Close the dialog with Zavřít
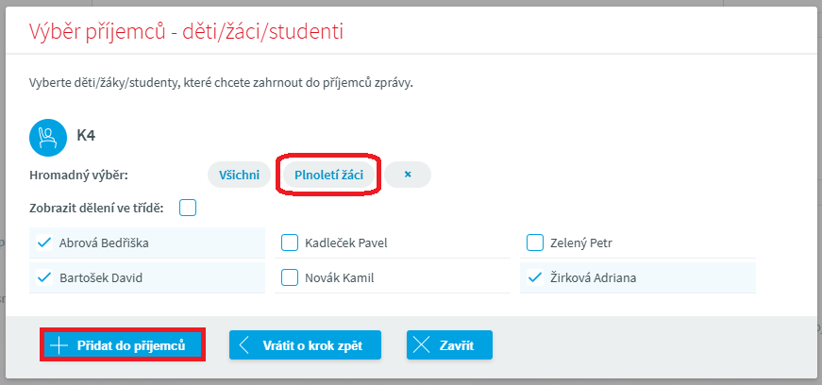Viewport: 822px width, 385px height. click(449, 345)
